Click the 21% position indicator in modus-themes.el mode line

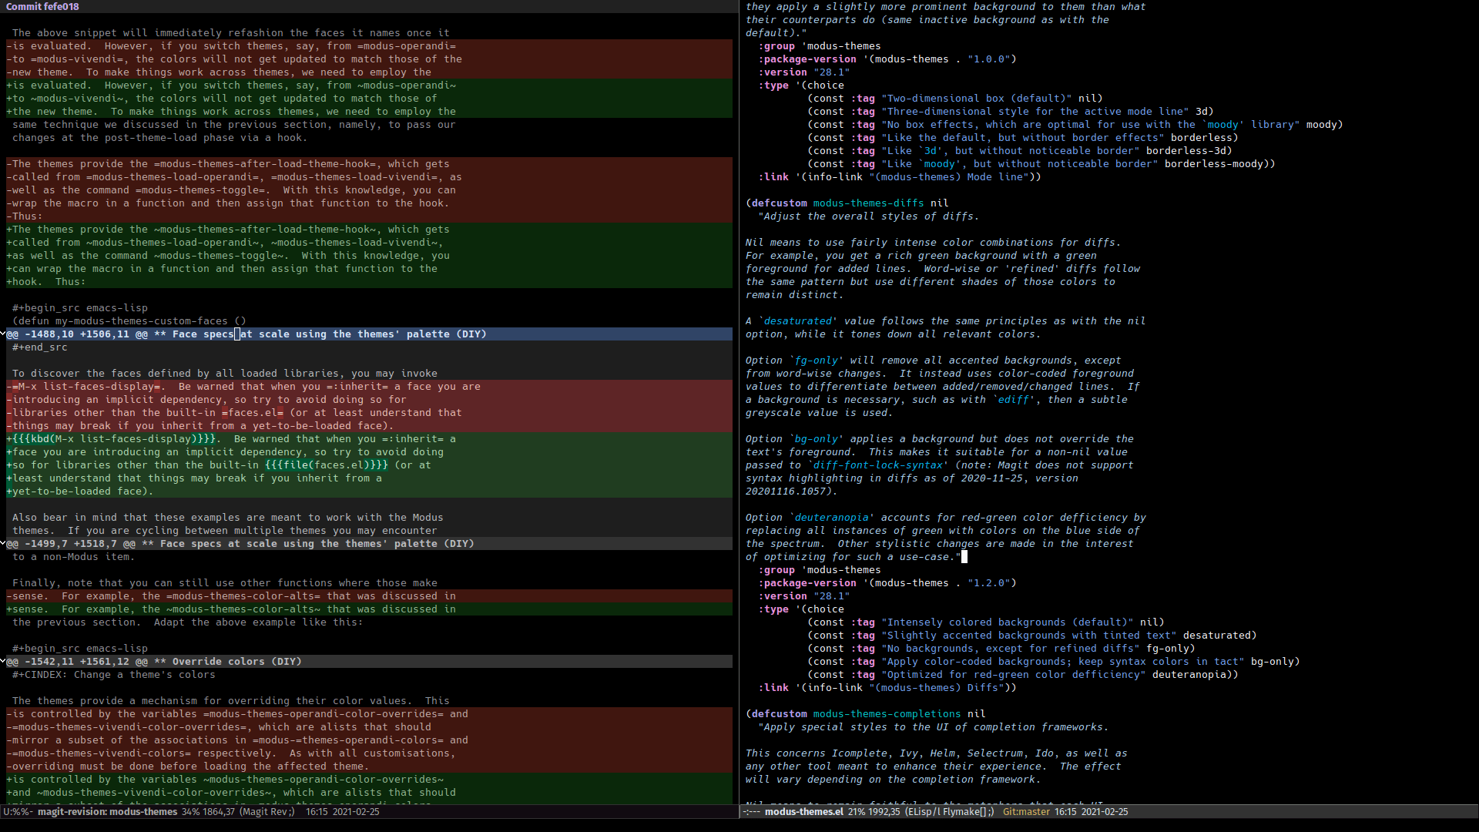tap(856, 812)
